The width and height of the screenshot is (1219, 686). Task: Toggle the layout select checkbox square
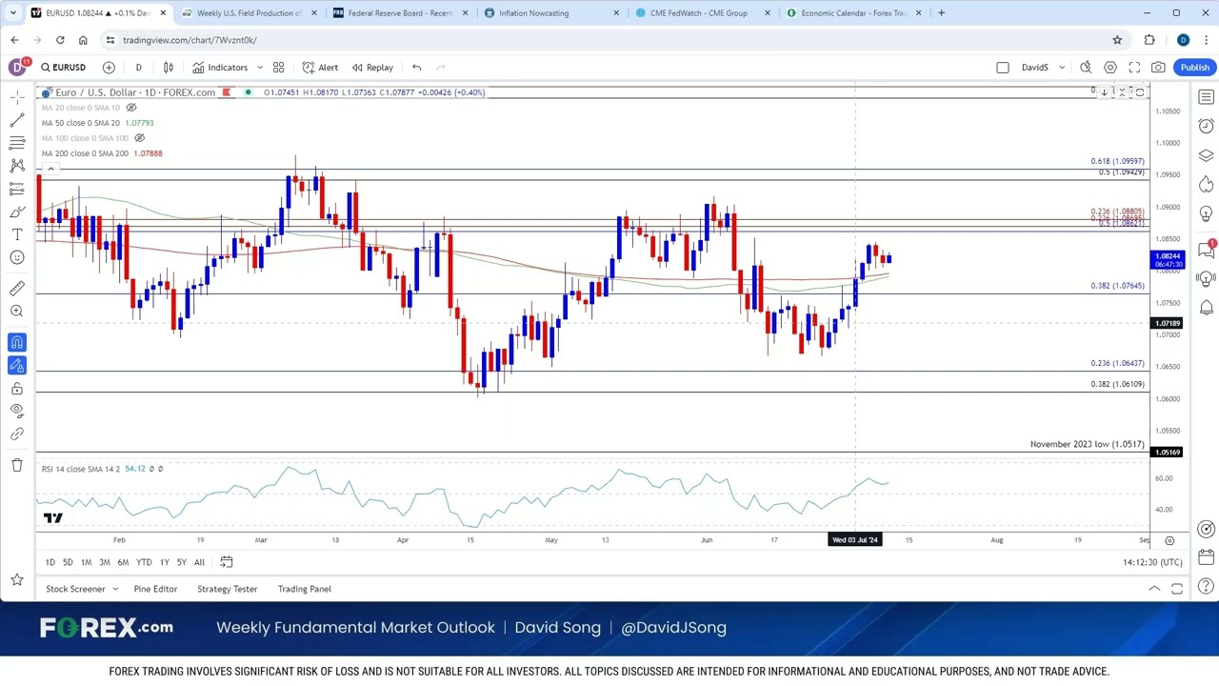tap(1003, 68)
